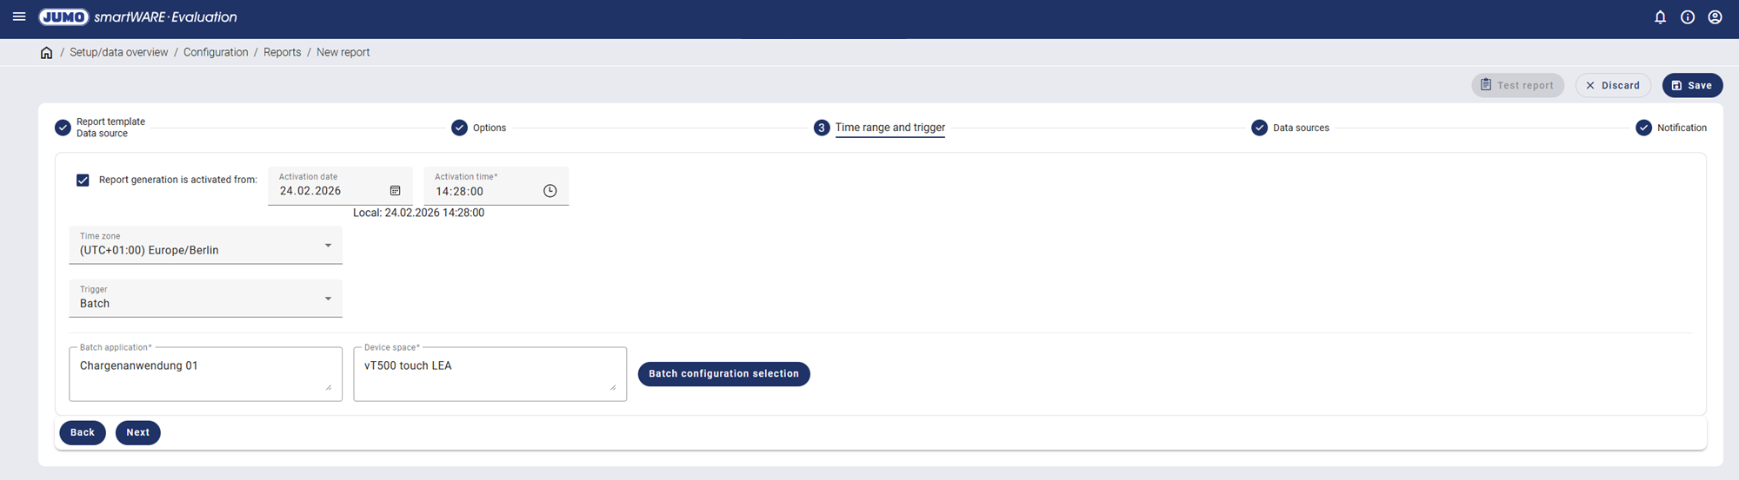This screenshot has width=1739, height=480.
Task: Go to Data sources step
Action: point(1290,128)
